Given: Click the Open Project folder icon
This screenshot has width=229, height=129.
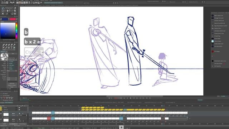Looking at the screenshot, I should tap(5, 3).
